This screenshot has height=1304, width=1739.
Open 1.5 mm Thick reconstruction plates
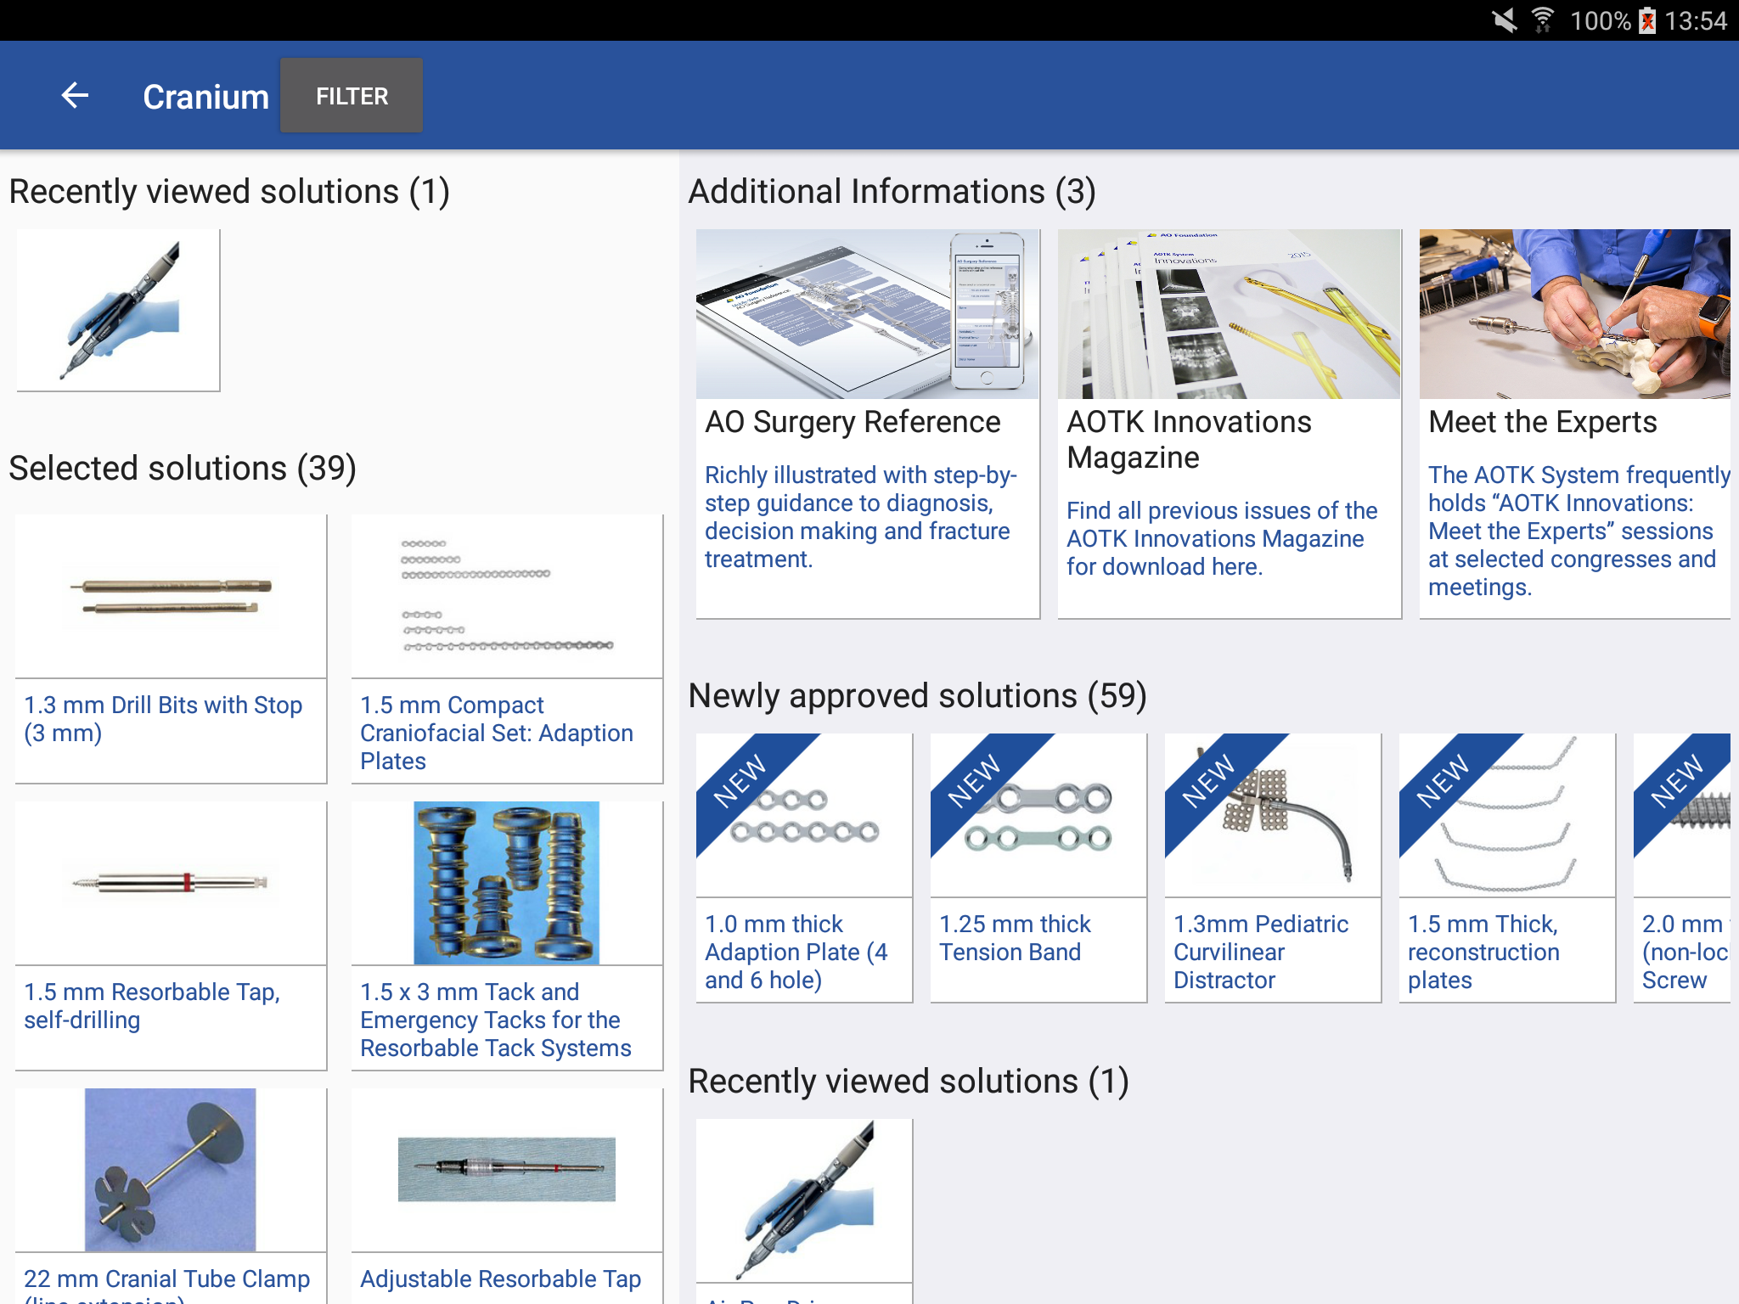(1507, 868)
